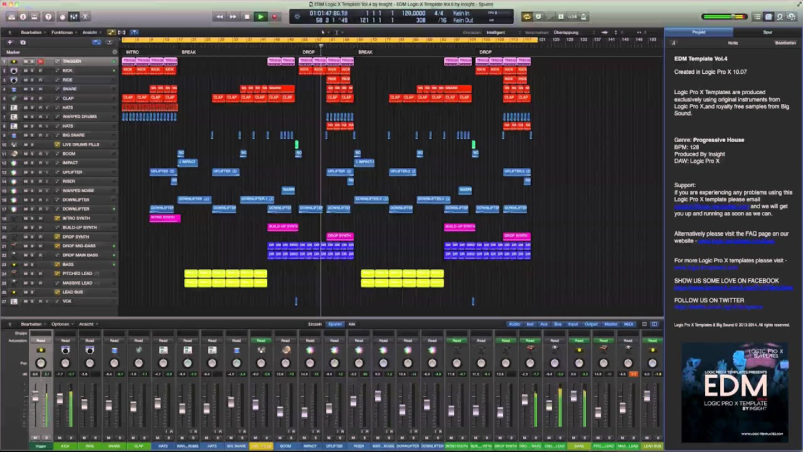Screen dimensions: 803x452
Task: Select the Spuren mixer view
Action: tap(336, 324)
